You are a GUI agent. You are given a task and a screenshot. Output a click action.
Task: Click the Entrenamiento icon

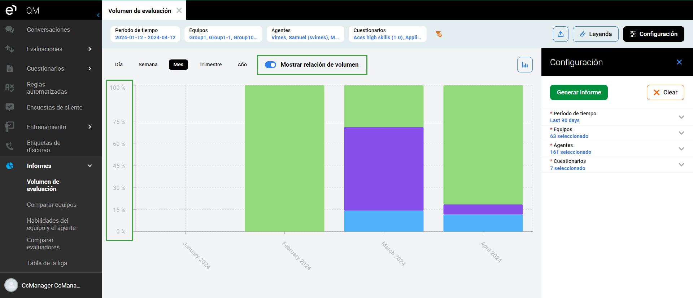[x=10, y=127]
